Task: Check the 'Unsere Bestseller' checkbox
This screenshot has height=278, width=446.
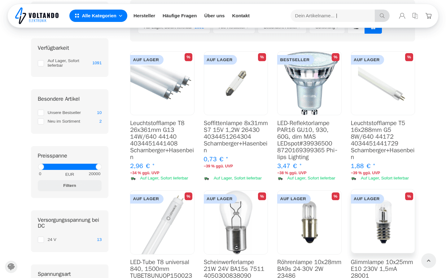Action: point(41,113)
